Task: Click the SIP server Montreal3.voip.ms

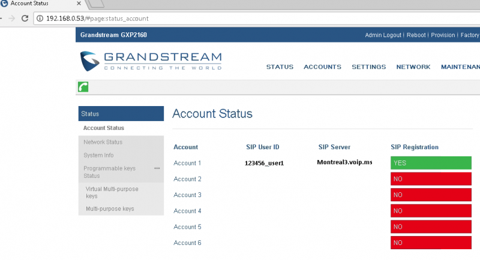Action: [344, 162]
